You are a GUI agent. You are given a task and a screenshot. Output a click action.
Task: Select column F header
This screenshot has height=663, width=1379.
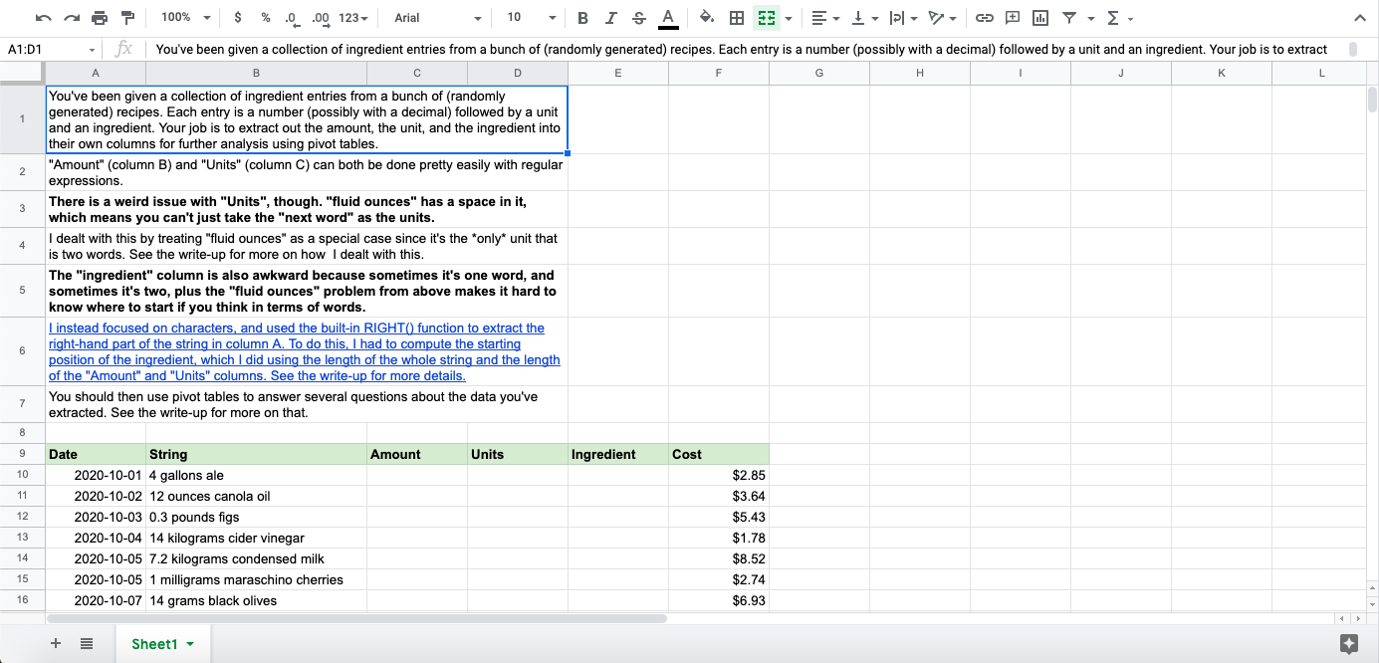click(719, 73)
